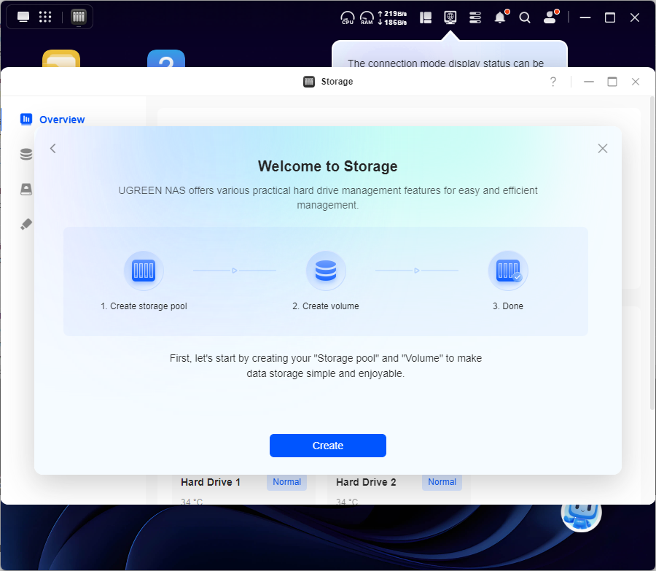
Task: Show desktop via top-left monitor icon
Action: click(23, 17)
